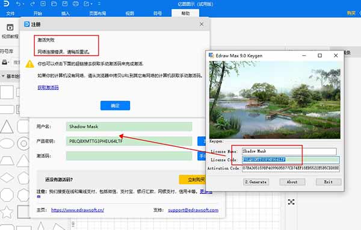361x230 pixels.
Task: Click the highlighted License Code field in Keygen
Action: 291,160
